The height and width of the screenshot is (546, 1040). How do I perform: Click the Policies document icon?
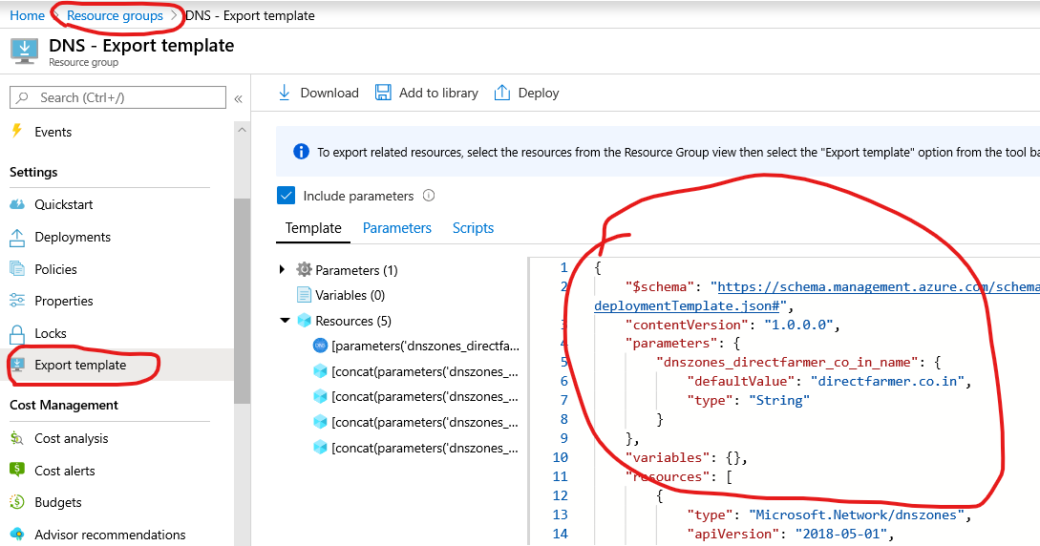[17, 268]
